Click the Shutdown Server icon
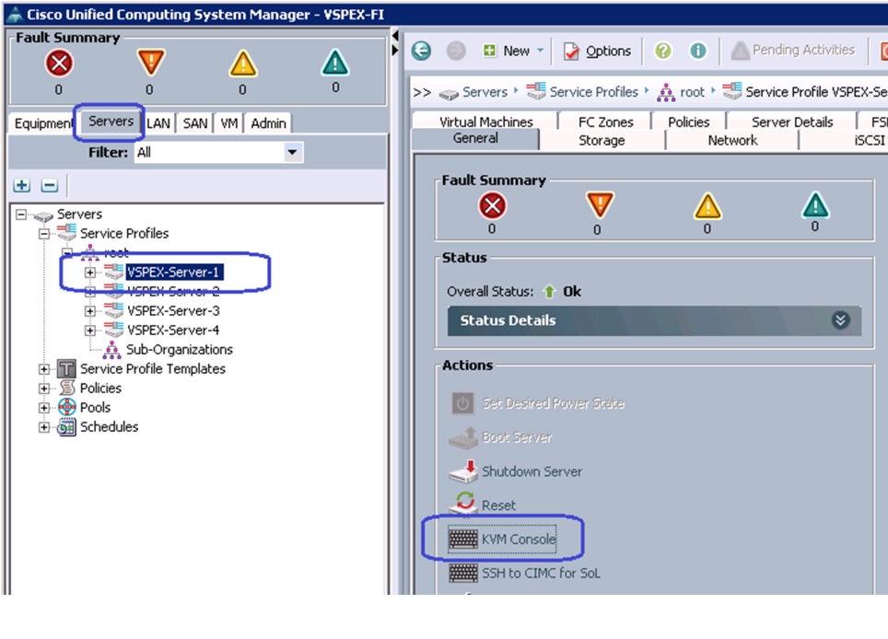 pyautogui.click(x=463, y=471)
